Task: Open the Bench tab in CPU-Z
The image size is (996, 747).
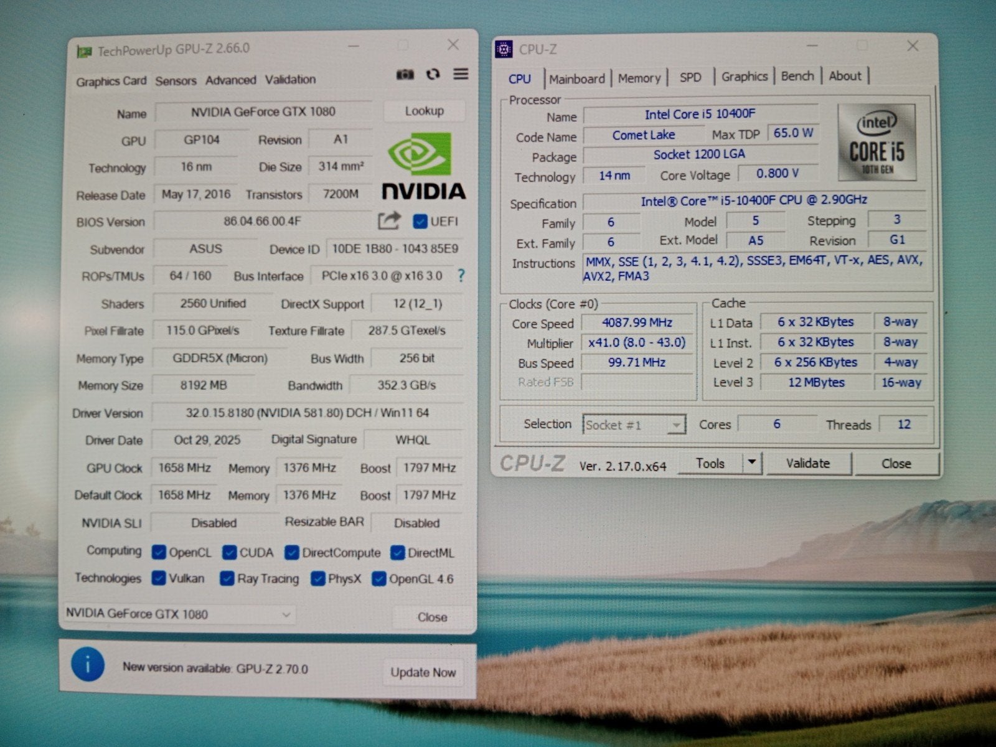Action: click(797, 76)
